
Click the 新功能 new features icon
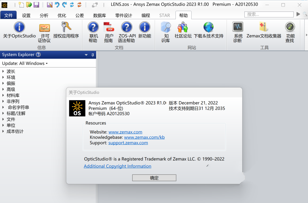pos(145,27)
